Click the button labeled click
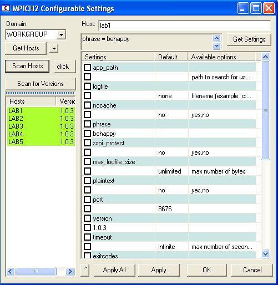Screen dimensions: 278x285 point(64,67)
